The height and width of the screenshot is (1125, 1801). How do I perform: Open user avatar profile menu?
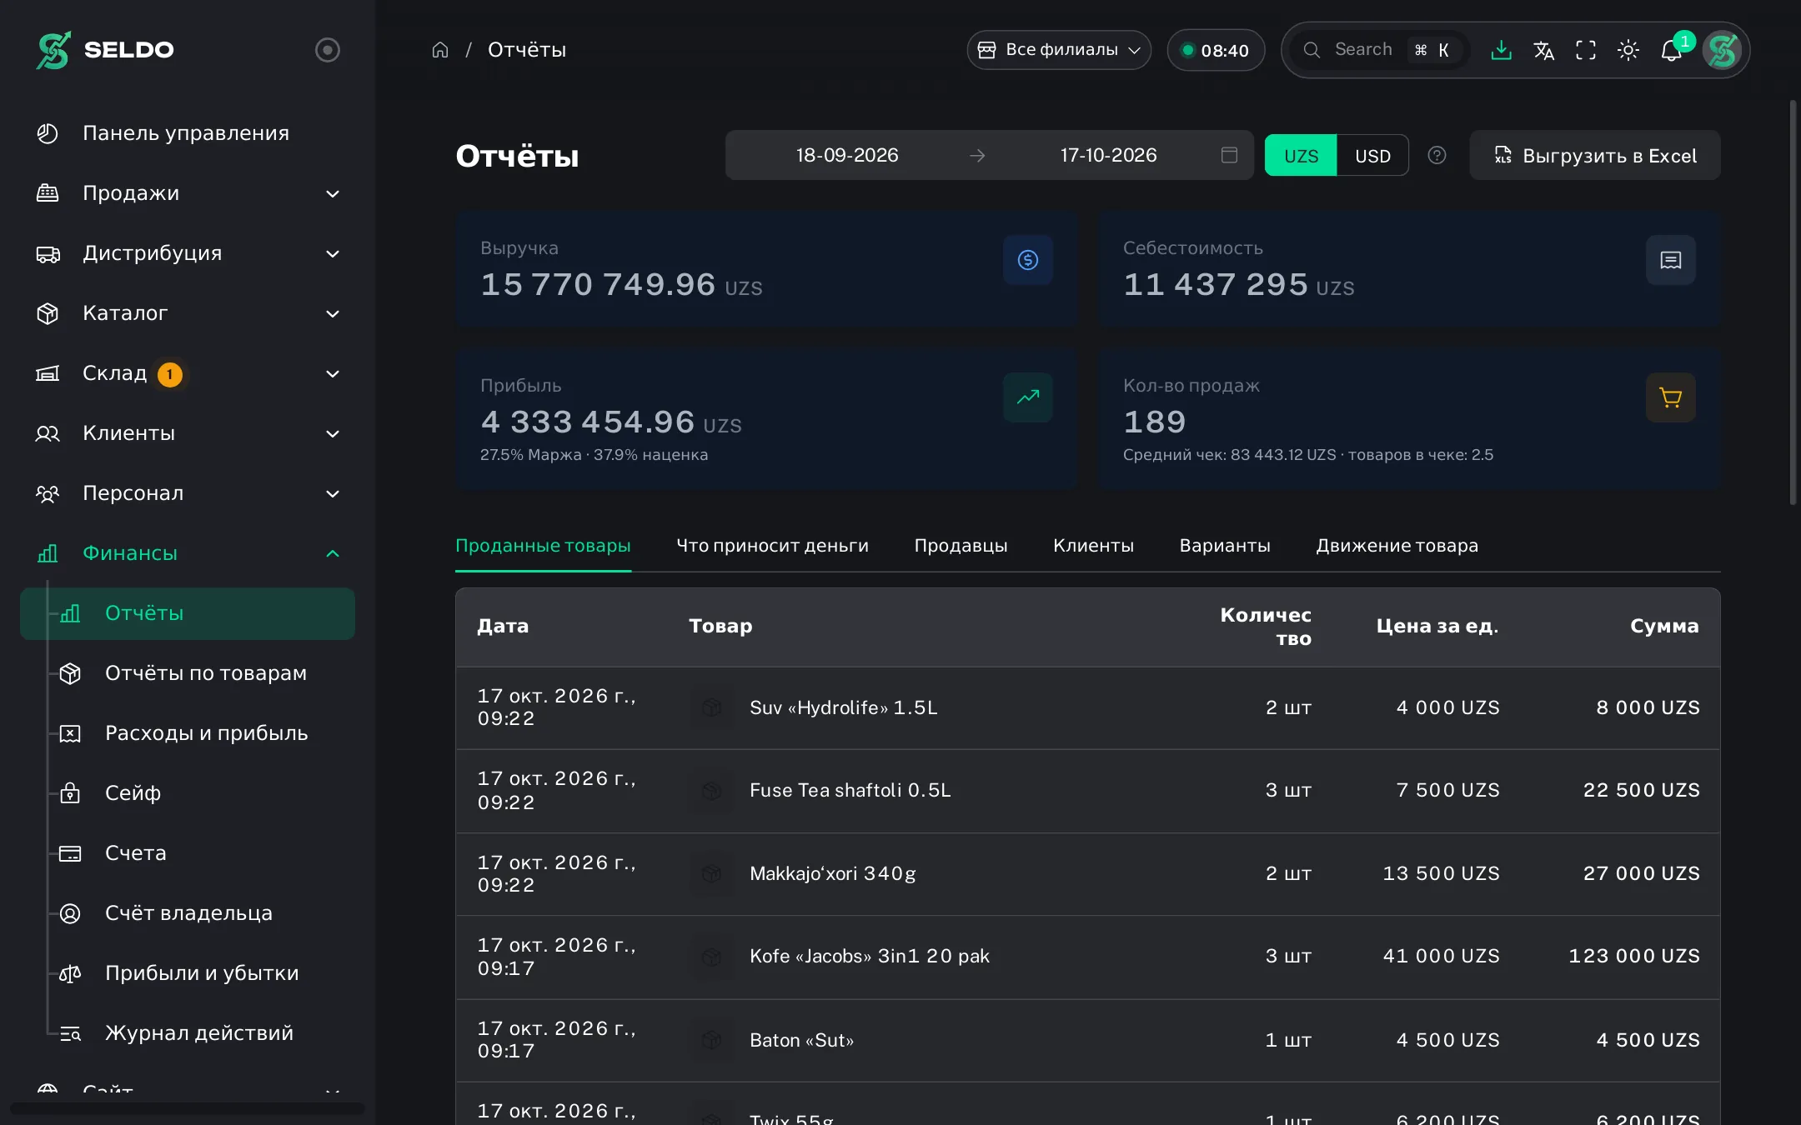point(1722,50)
